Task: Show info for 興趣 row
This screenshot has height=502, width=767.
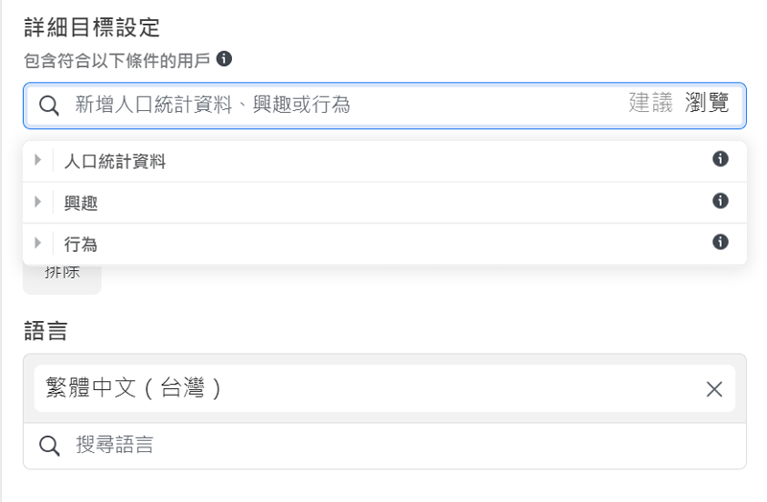Action: 721,200
